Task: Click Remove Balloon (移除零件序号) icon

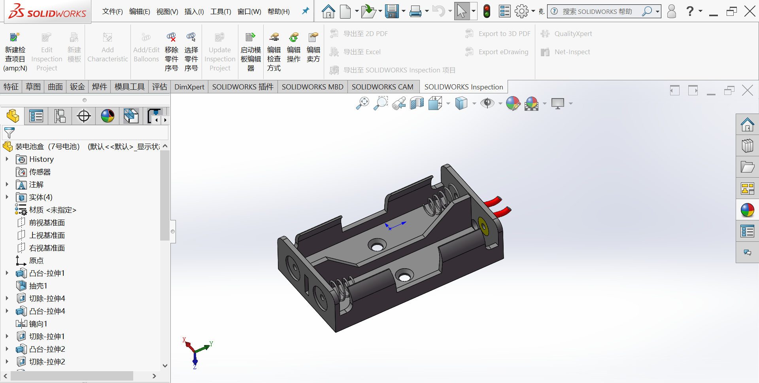Action: tap(171, 38)
